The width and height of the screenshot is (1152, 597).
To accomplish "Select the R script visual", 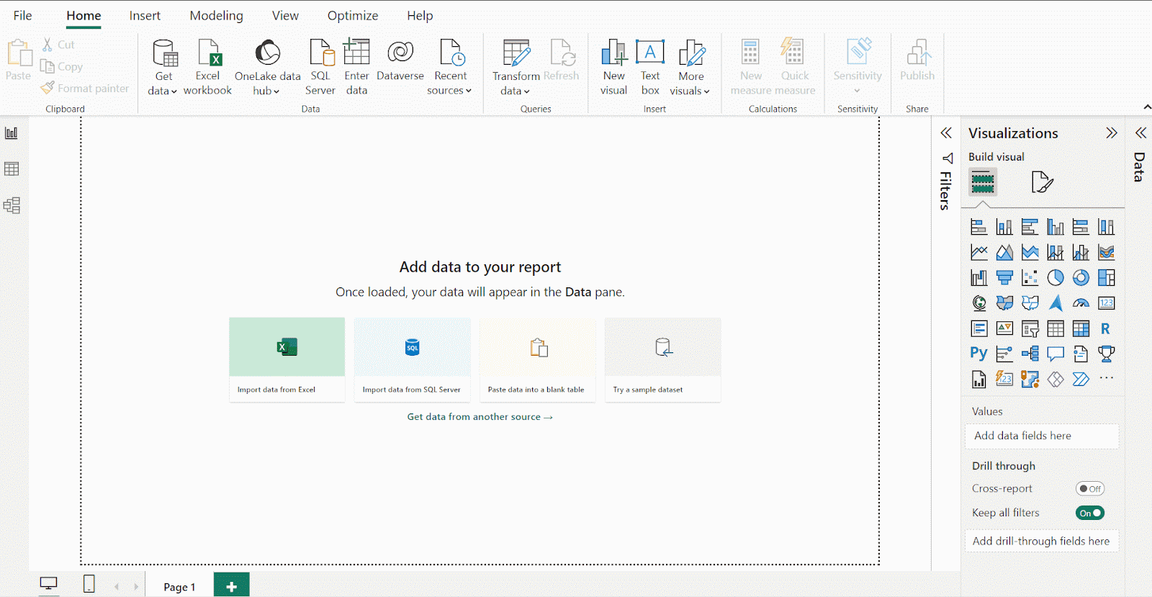I will pyautogui.click(x=1107, y=328).
